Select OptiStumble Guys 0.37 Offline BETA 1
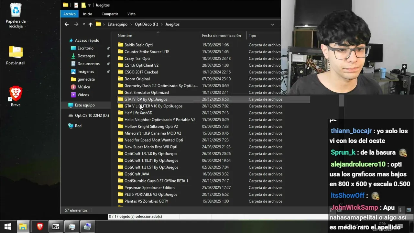The width and height of the screenshot is (414, 233). (x=156, y=181)
